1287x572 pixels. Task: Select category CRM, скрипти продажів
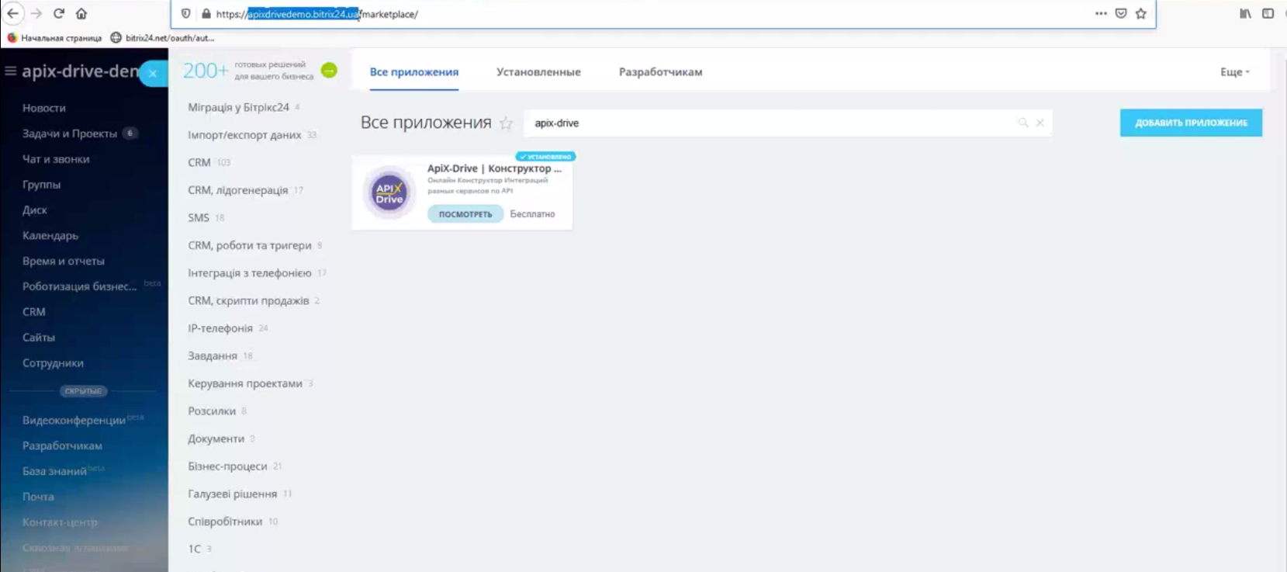(x=248, y=300)
